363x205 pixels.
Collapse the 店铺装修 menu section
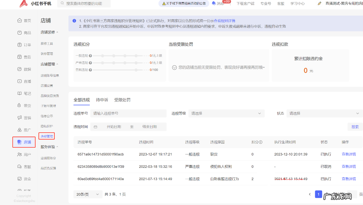click(x=57, y=32)
